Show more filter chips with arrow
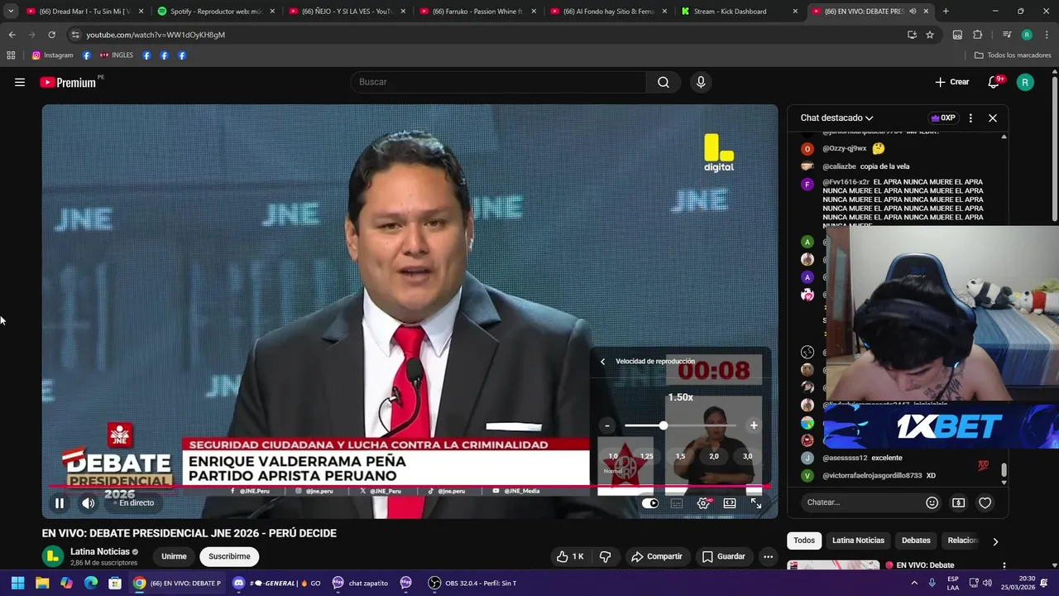This screenshot has width=1059, height=596. click(995, 541)
